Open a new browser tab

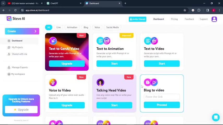tap(125, 3)
